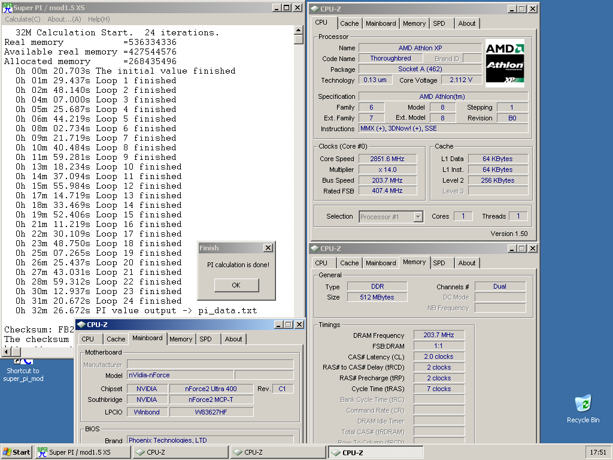Close the Finish dialog with the X

click(268, 247)
